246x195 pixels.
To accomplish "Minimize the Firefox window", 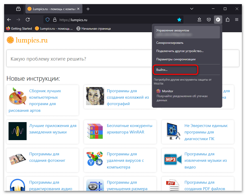I will [x=213, y=9].
